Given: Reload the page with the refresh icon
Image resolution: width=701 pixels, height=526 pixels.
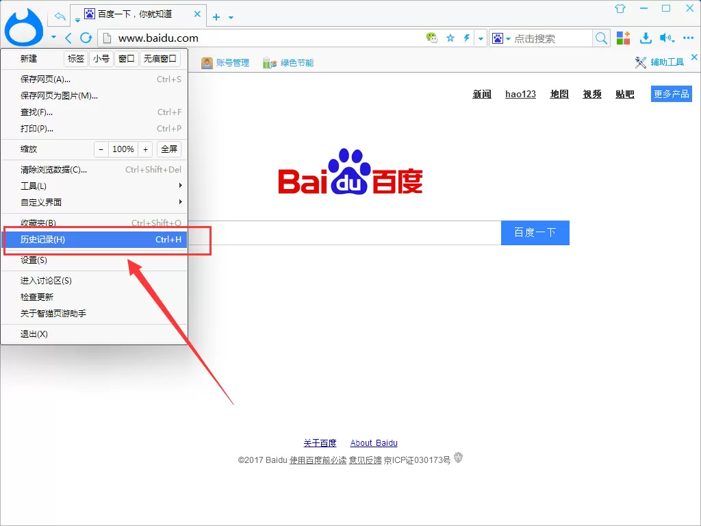Looking at the screenshot, I should (x=86, y=38).
